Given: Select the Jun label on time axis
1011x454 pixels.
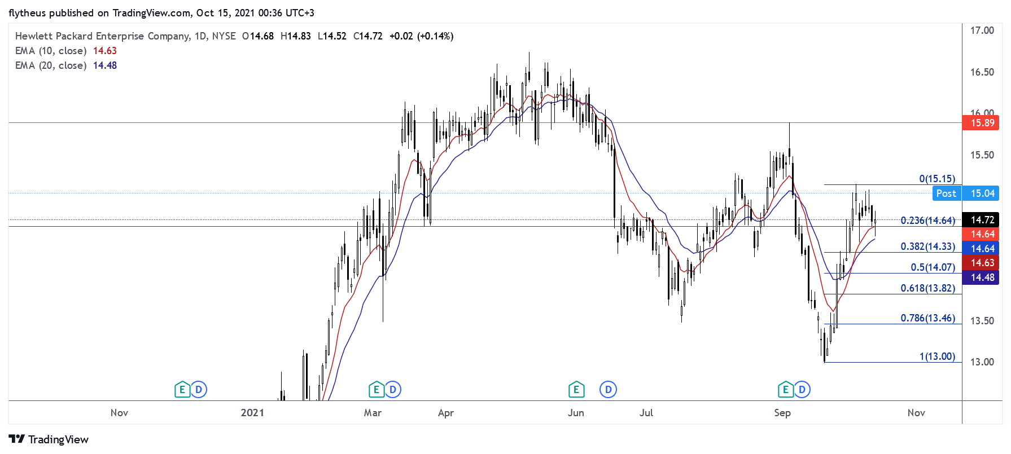Looking at the screenshot, I should (x=576, y=413).
